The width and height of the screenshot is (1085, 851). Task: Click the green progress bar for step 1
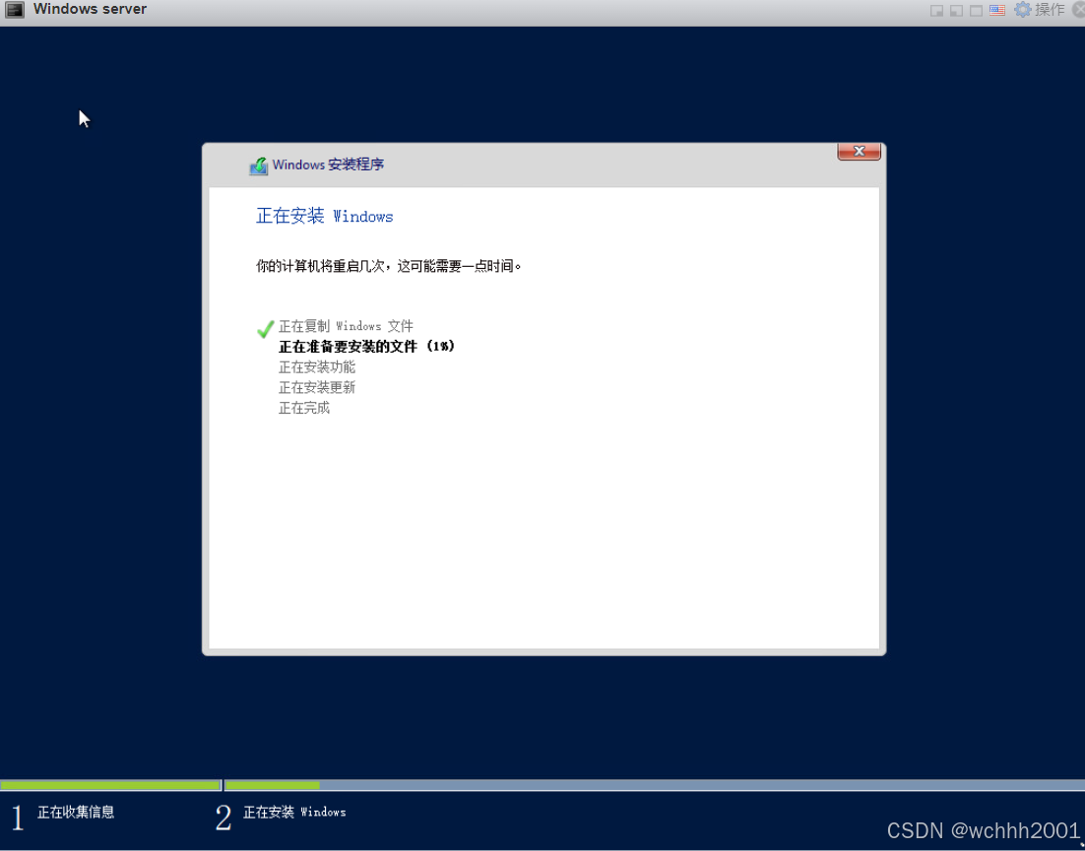pos(111,785)
